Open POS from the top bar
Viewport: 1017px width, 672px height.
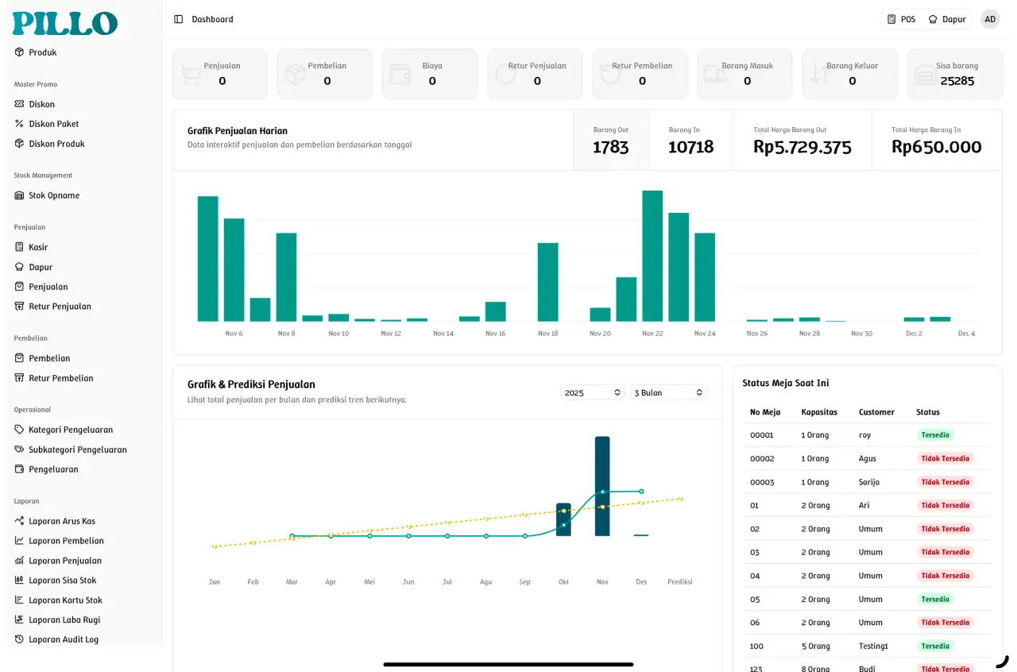(901, 19)
